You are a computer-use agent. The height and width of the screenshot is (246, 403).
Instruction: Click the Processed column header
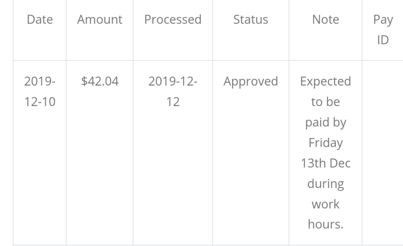[x=173, y=19]
